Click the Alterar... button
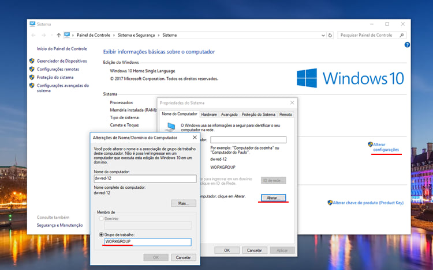 [x=274, y=198]
